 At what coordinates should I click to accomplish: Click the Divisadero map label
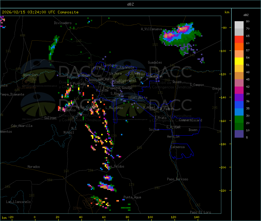(63, 23)
